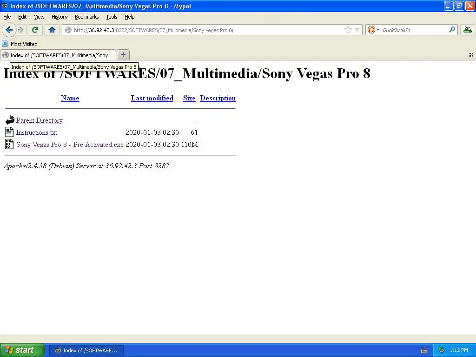
Task: Open the Parent Directory link
Action: pos(40,120)
